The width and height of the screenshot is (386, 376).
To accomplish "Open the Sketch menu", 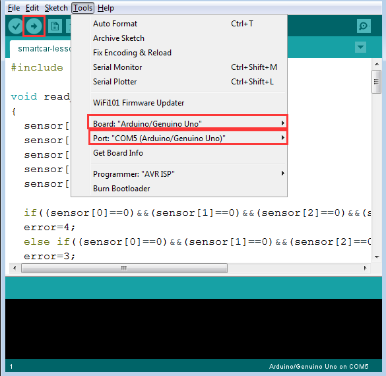I will point(56,8).
